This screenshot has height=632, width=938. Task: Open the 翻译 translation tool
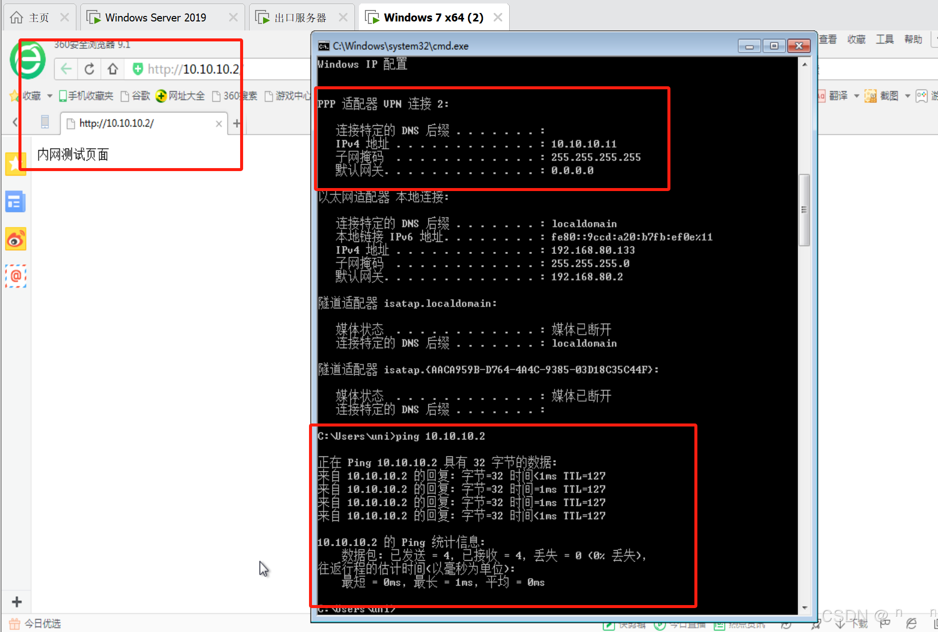click(x=838, y=95)
